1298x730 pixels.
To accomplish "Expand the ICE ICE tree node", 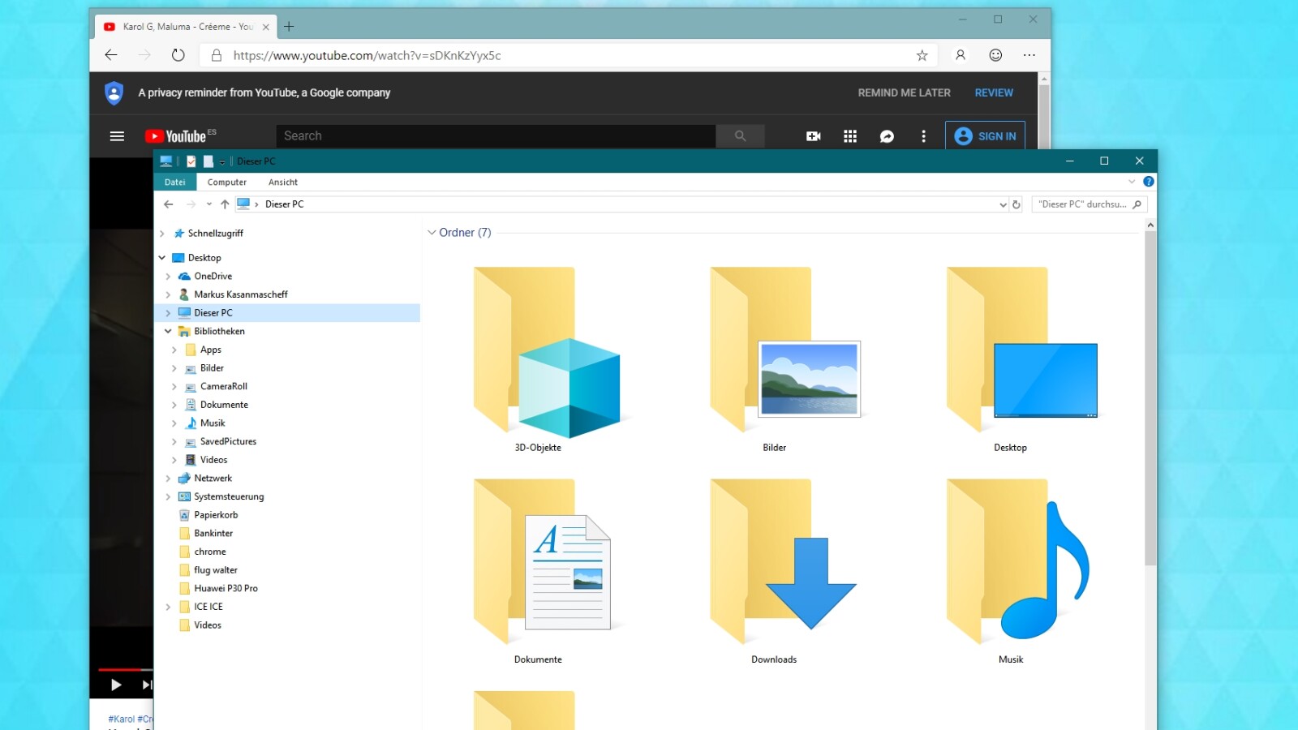I will [168, 607].
